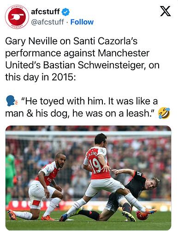Screen dimensions: 178x231
Task: Follow the afcstuff account
Action: tap(82, 22)
